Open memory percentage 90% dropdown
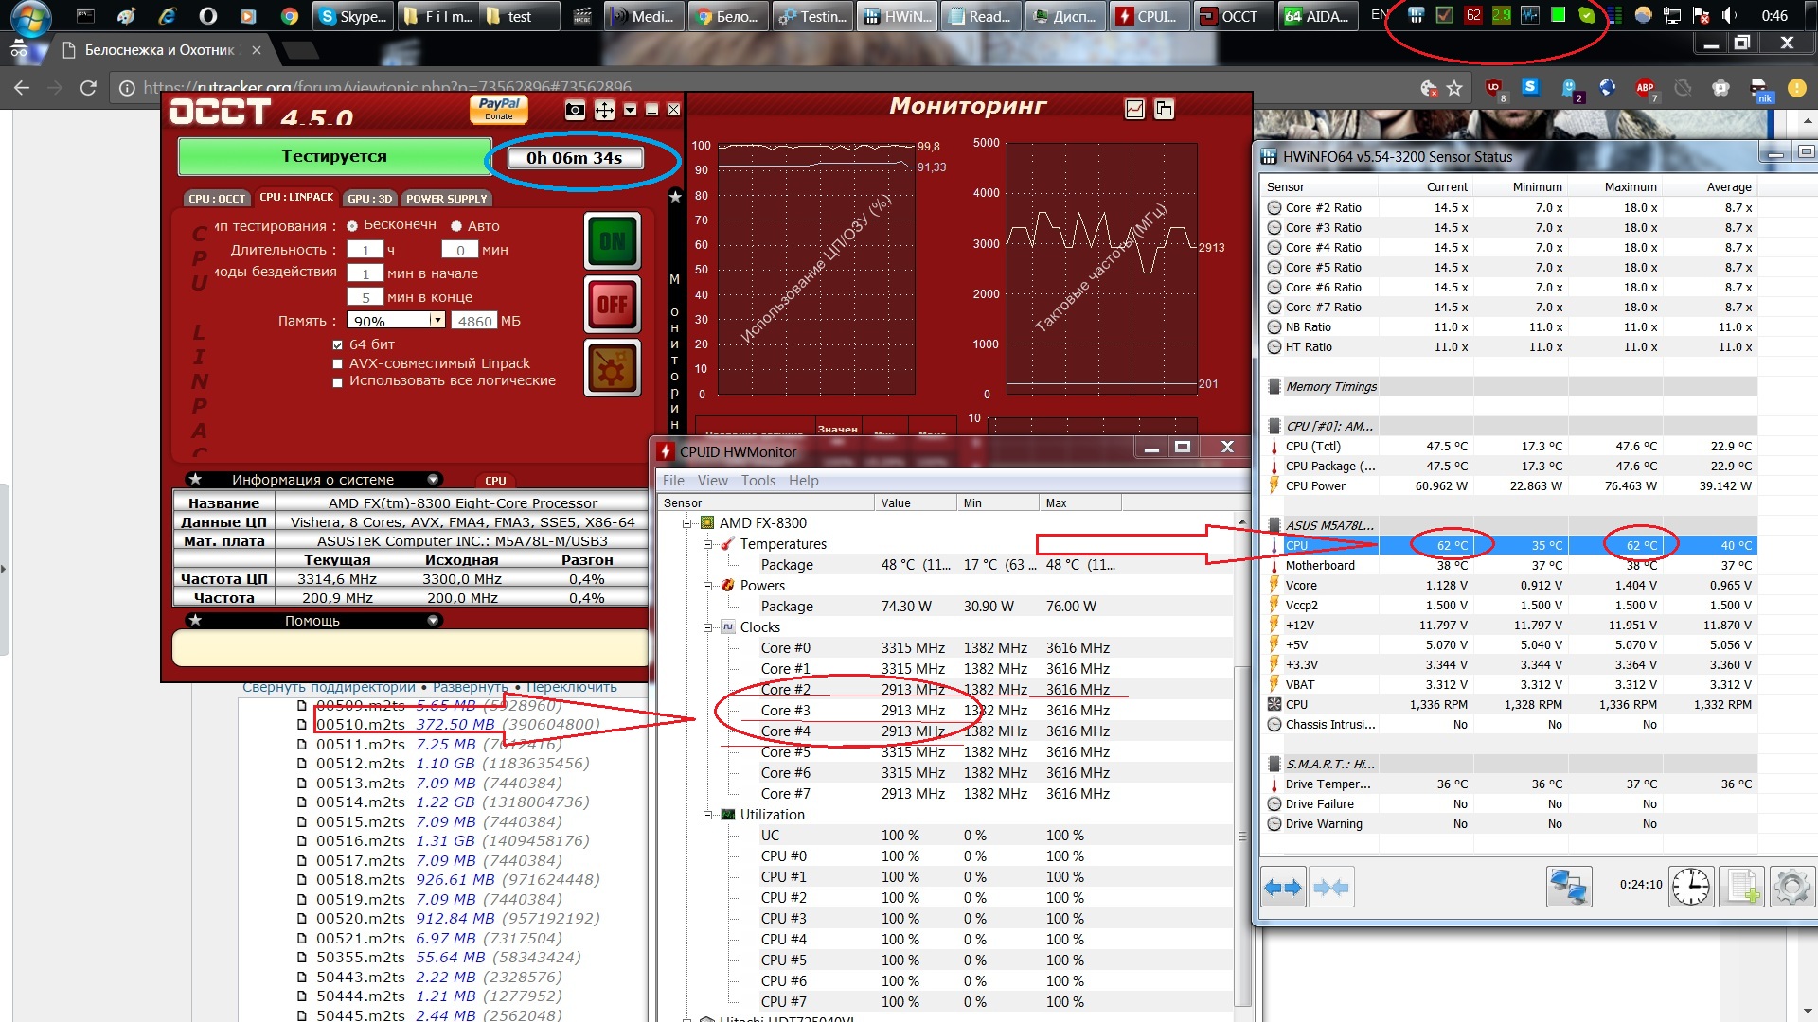 (x=437, y=321)
